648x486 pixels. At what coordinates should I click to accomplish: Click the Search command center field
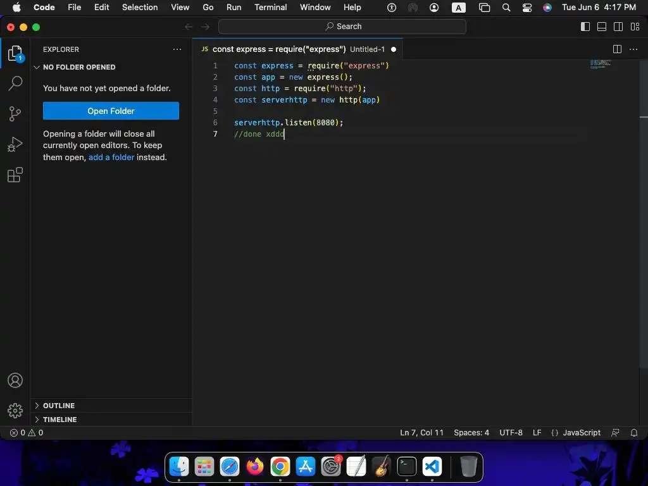pos(342,27)
